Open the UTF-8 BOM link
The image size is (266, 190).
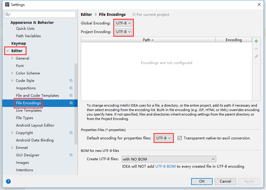click(166, 166)
